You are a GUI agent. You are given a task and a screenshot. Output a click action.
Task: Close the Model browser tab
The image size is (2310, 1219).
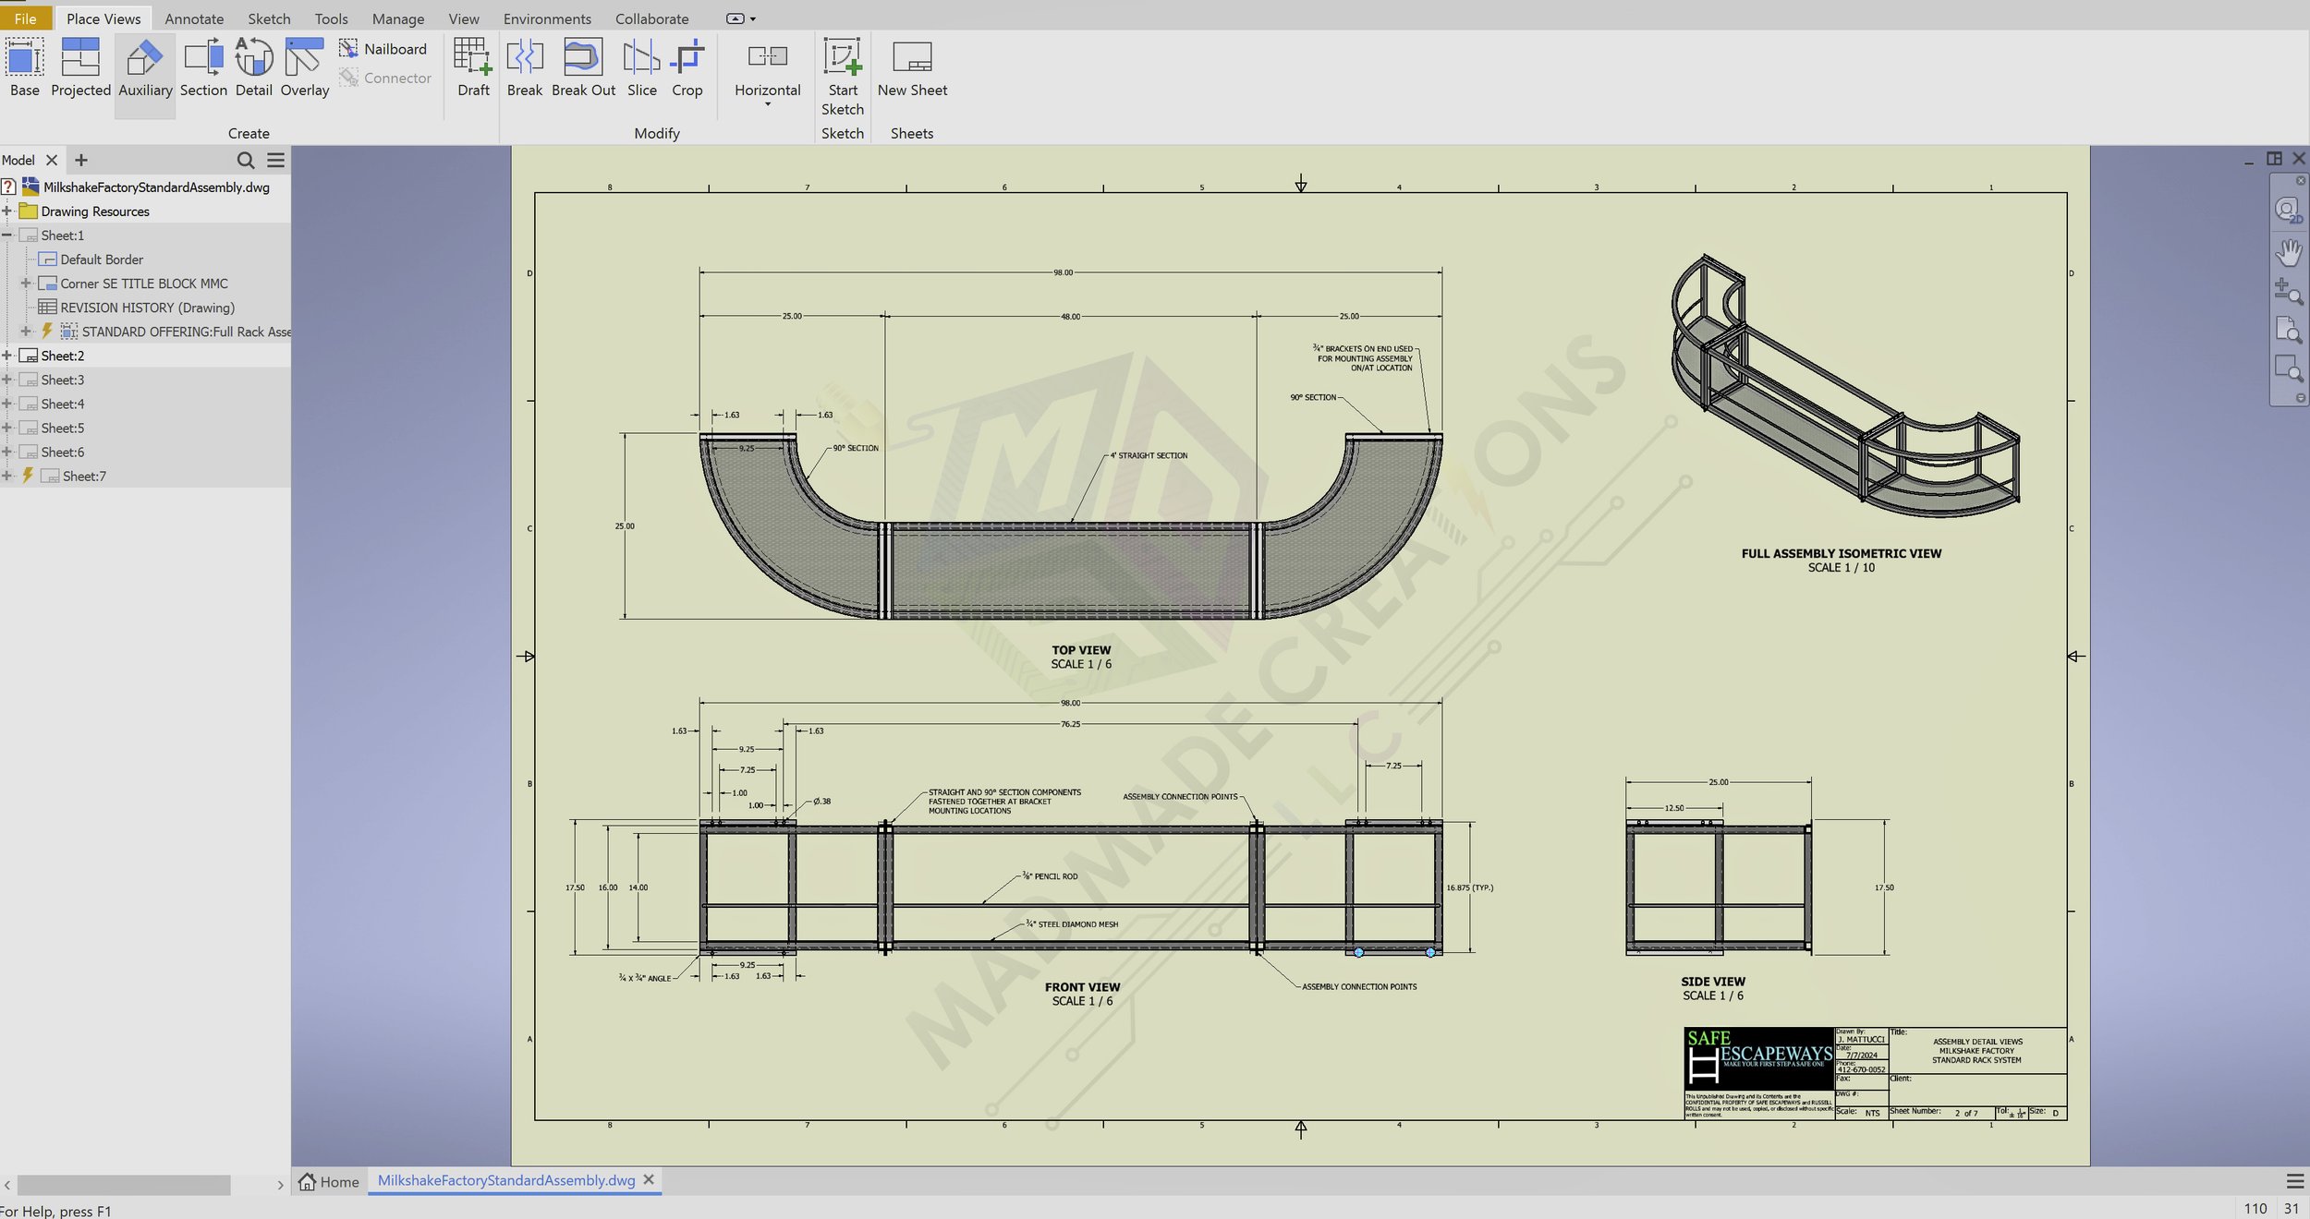(52, 160)
